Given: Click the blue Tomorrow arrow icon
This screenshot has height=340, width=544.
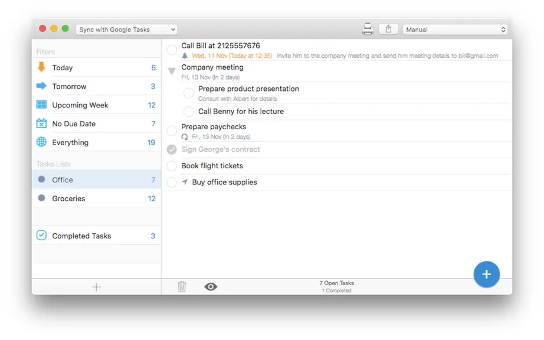Looking at the screenshot, I should pyautogui.click(x=41, y=86).
